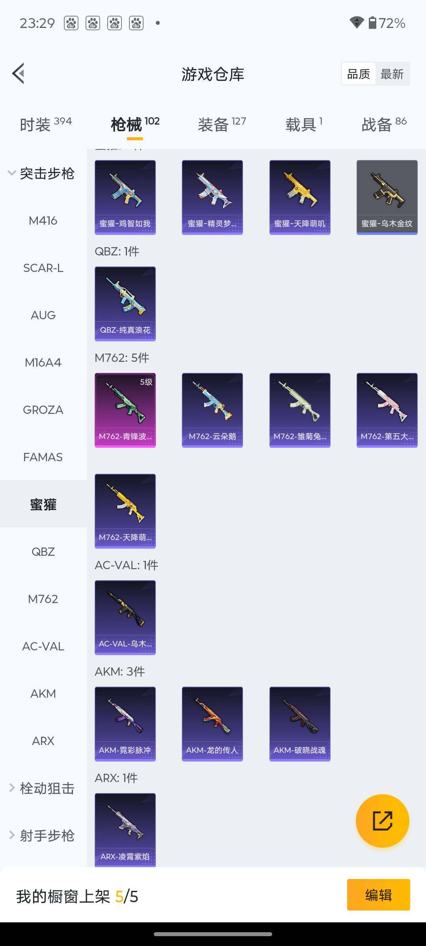Image resolution: width=426 pixels, height=946 pixels.
Task: Select the ARX-凌霄紫焰 skin
Action: pos(125,830)
